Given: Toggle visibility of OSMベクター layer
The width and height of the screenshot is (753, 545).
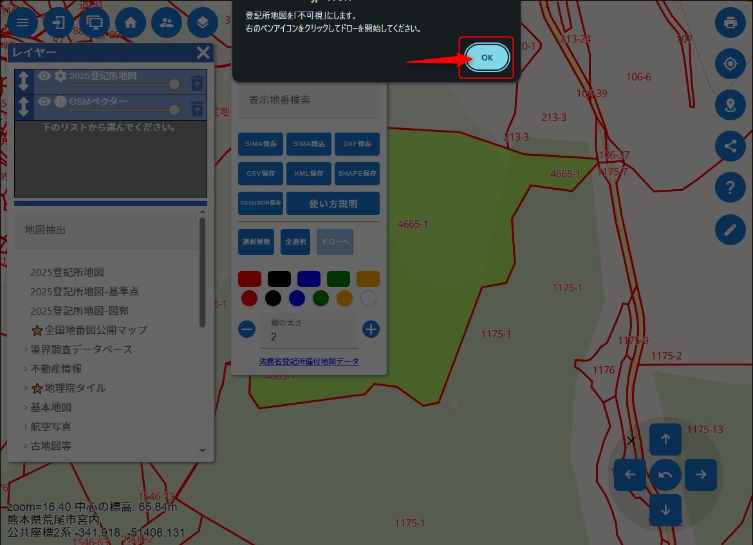Looking at the screenshot, I should pos(44,102).
